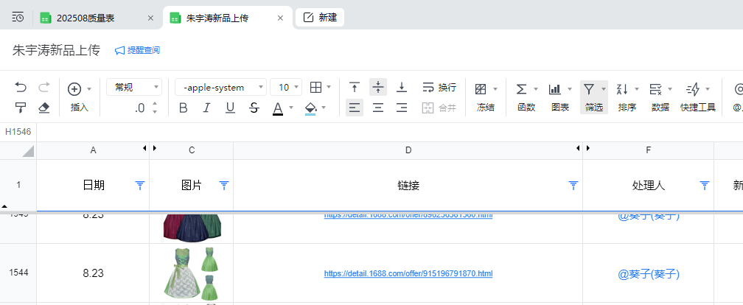The image size is (743, 305).
Task: Click the fill color bucket icon
Action: (310, 108)
